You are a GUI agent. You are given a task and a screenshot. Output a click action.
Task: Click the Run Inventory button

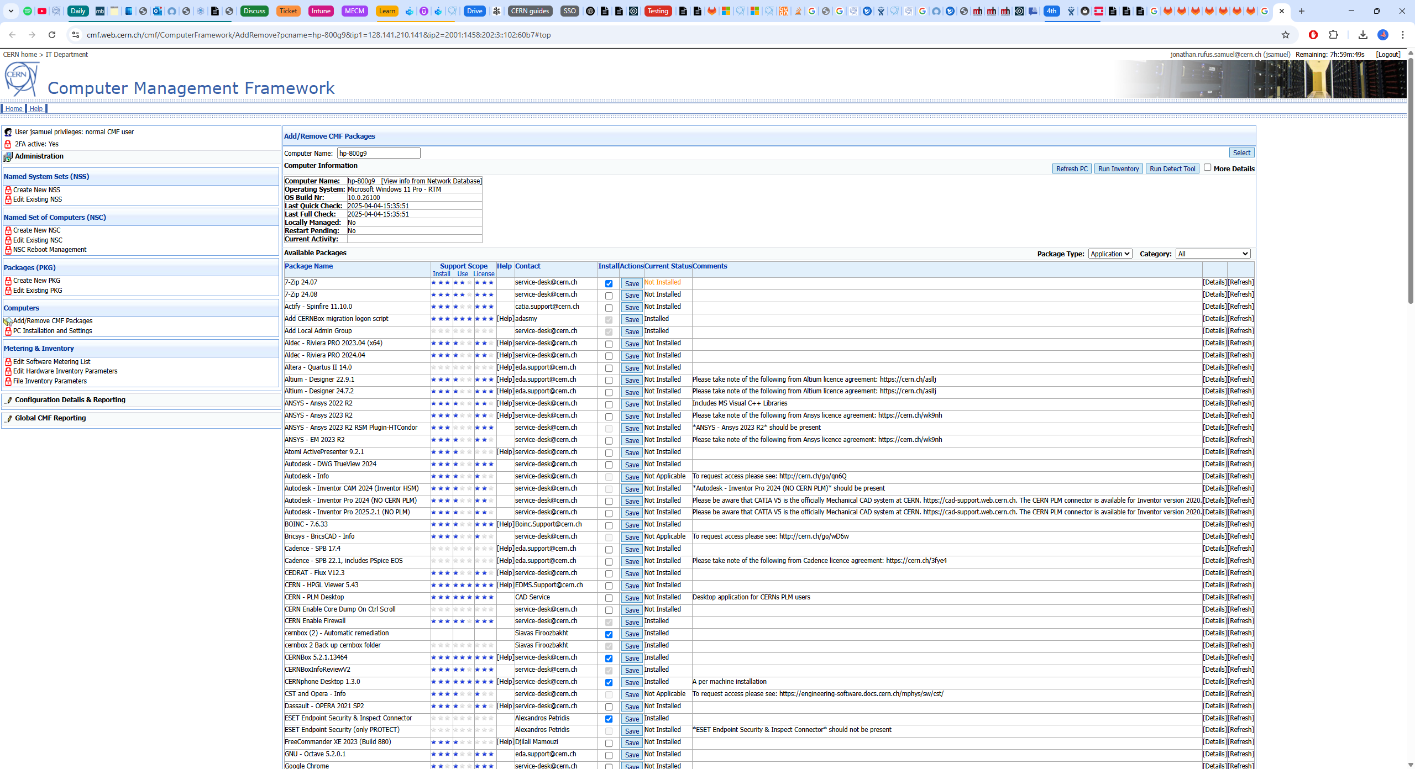point(1118,169)
